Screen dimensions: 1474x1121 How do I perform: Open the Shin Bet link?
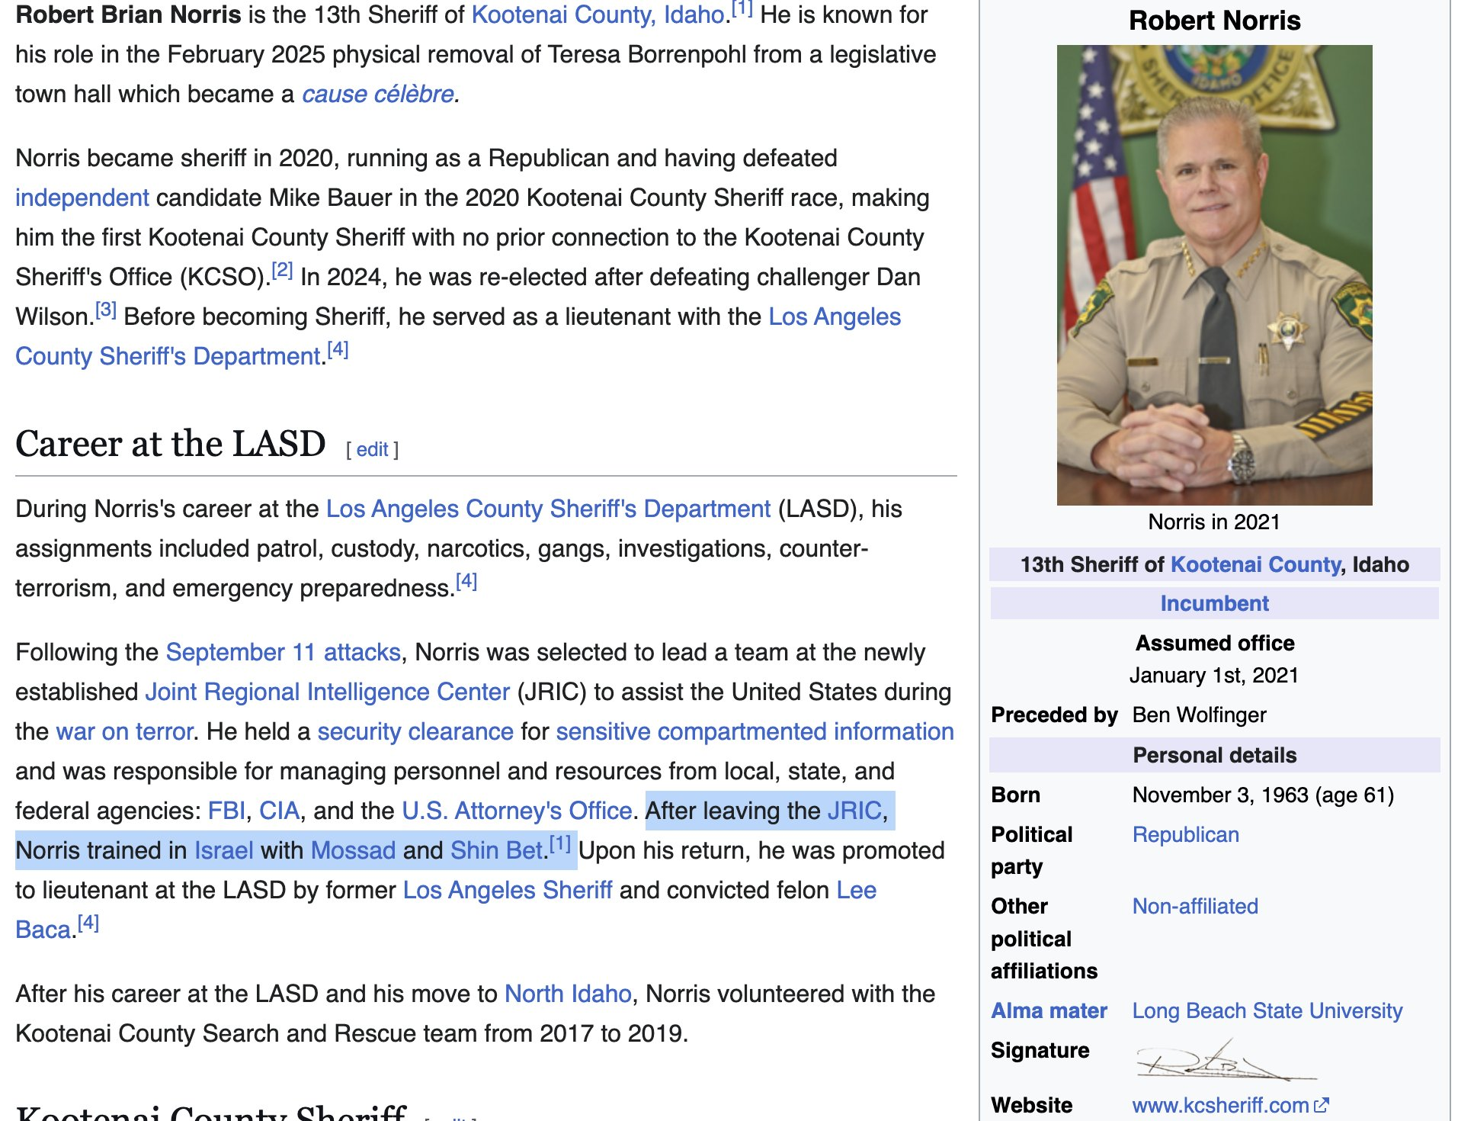pos(496,850)
